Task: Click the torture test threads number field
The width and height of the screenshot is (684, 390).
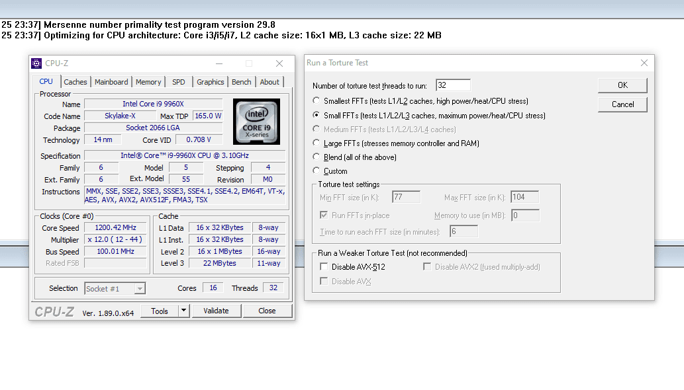Action: pyautogui.click(x=453, y=85)
